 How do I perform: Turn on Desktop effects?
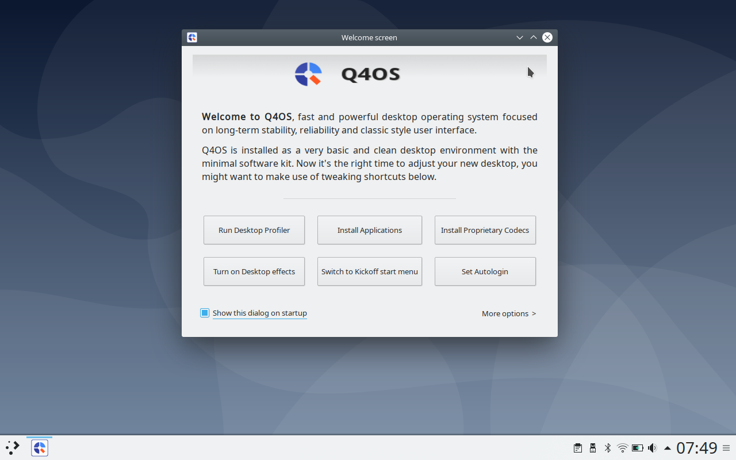click(x=254, y=271)
